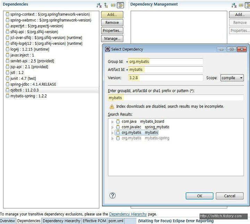The height and width of the screenshot is (224, 250).
Task: Sort Dependency Management list alphabetically
Action: click(234, 5)
